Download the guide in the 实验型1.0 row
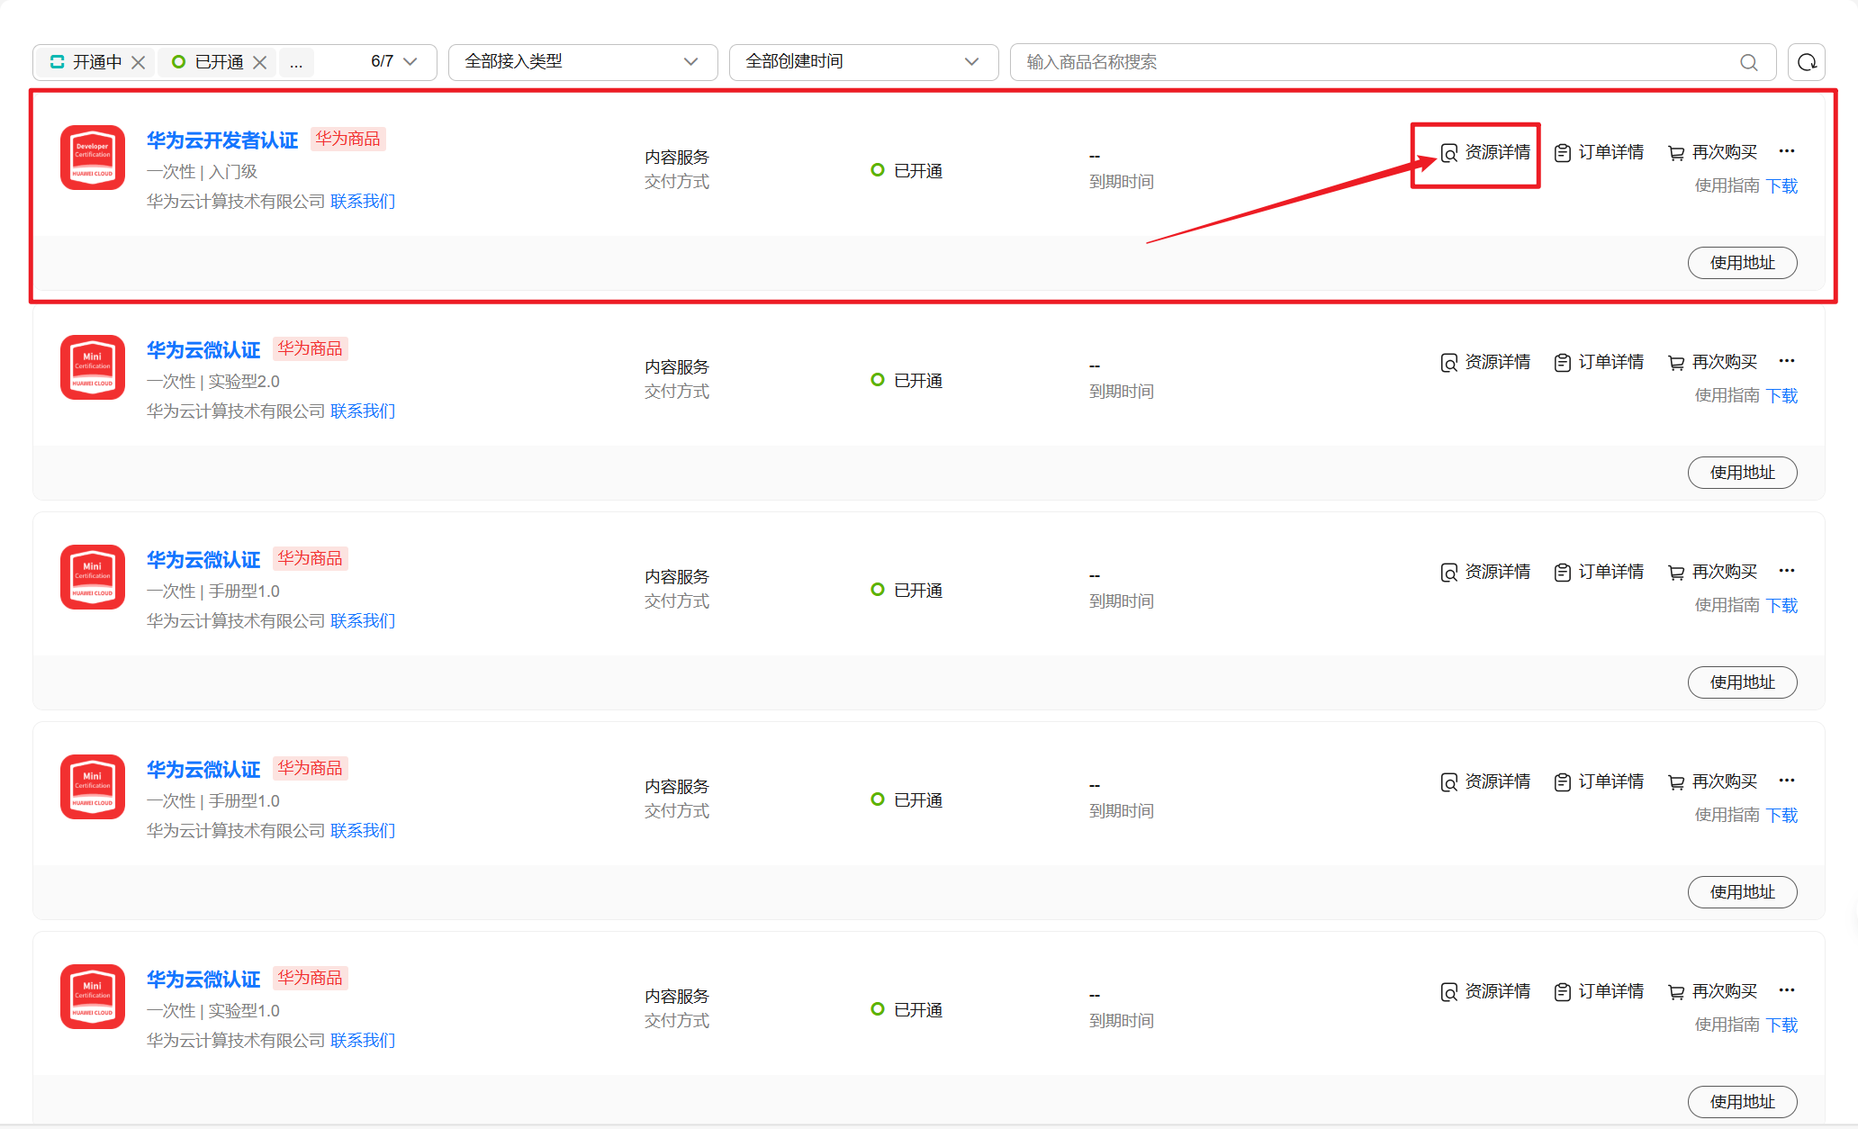This screenshot has height=1129, width=1858. click(1781, 1025)
